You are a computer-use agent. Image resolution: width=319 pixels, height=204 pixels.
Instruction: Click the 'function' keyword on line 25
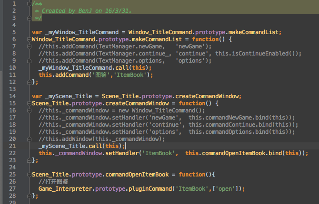(192, 175)
